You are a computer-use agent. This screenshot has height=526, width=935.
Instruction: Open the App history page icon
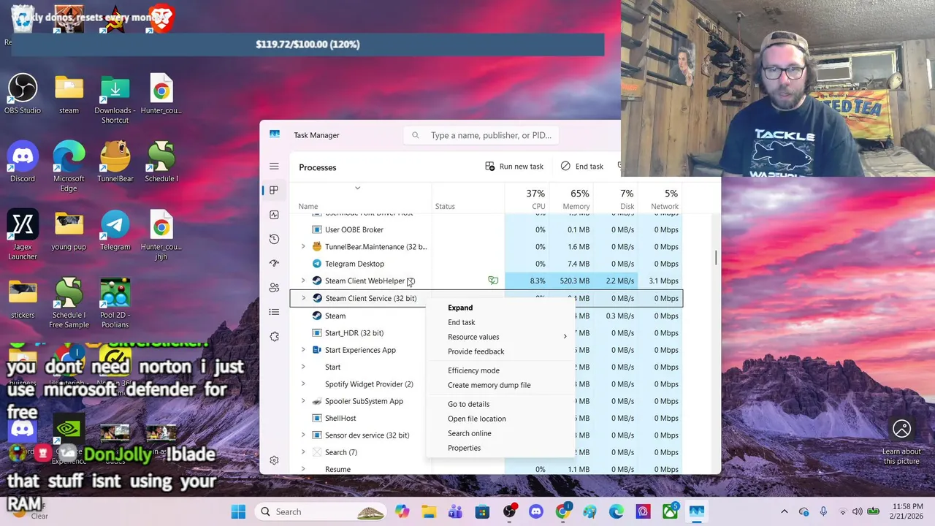click(x=274, y=239)
